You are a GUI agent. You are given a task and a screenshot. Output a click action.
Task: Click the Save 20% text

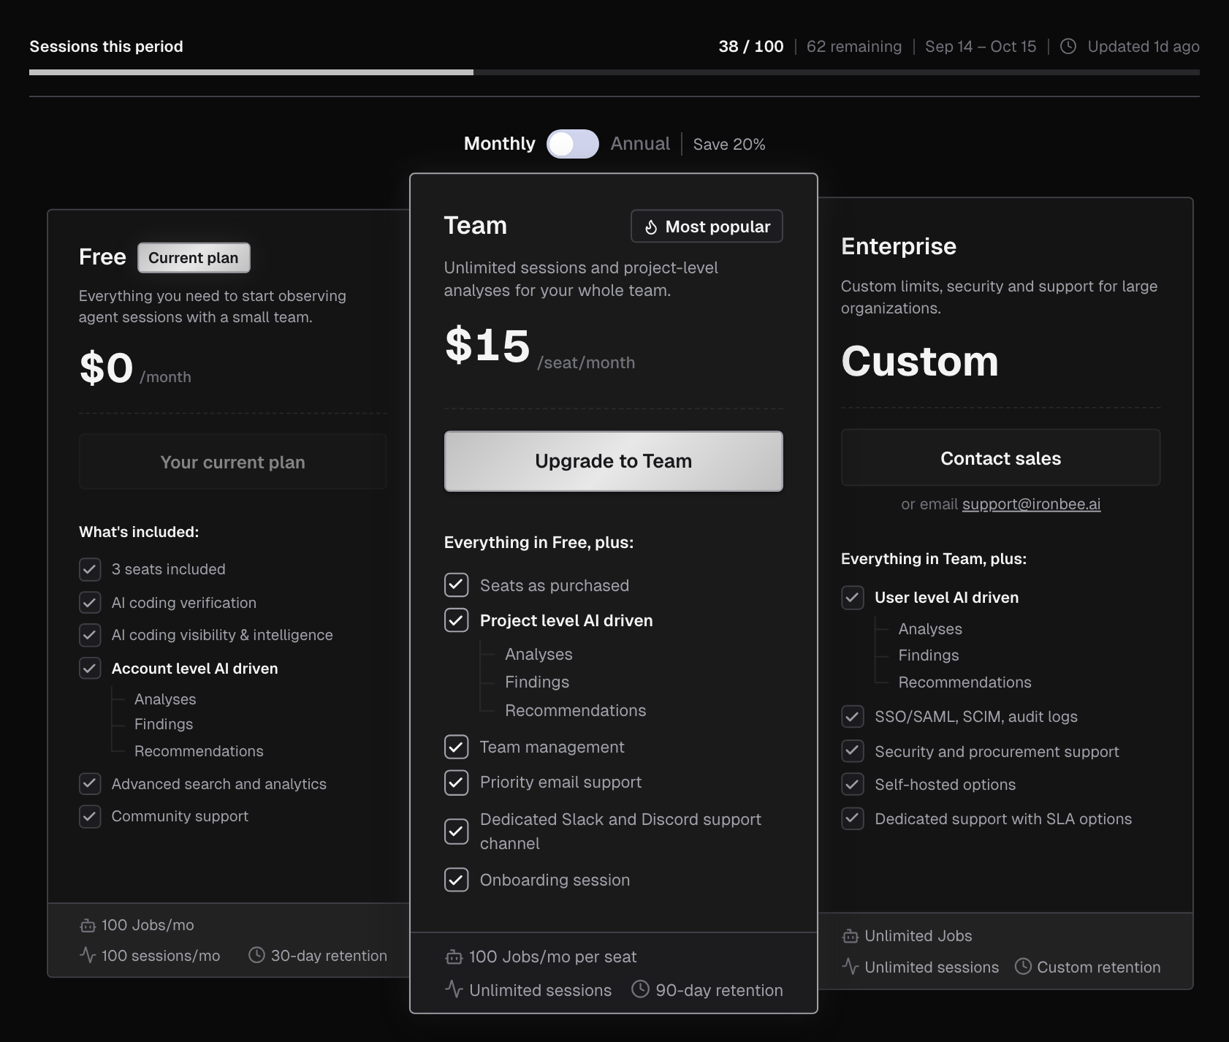coord(729,145)
